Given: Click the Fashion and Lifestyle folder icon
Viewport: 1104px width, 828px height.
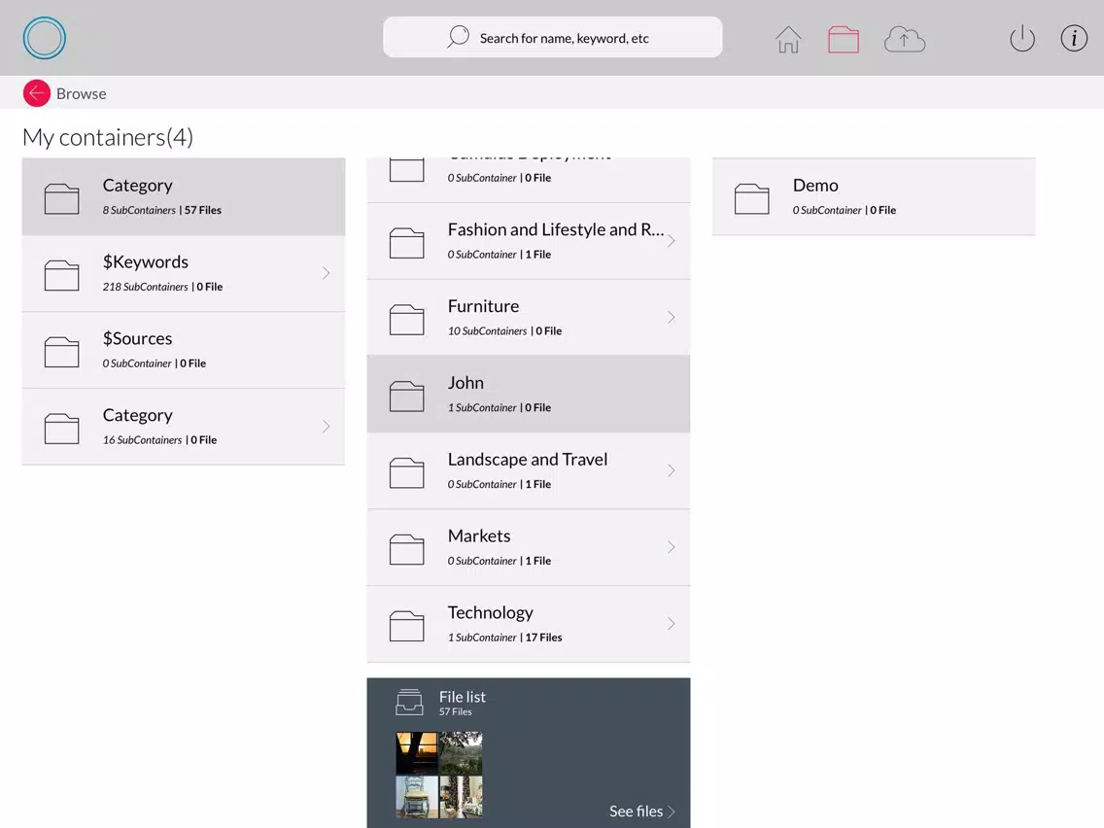Looking at the screenshot, I should (407, 243).
